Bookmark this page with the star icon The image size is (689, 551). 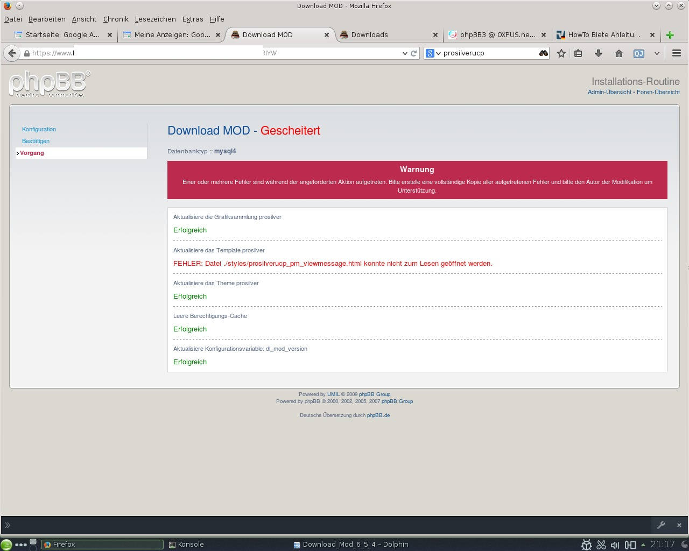click(561, 53)
